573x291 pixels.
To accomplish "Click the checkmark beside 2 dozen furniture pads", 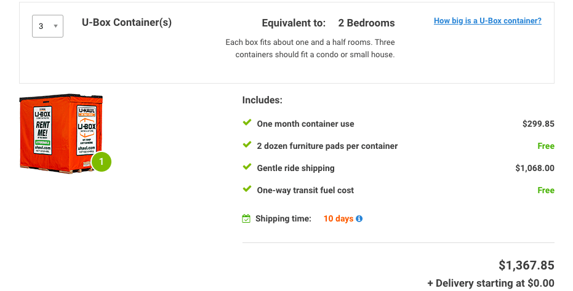I will (247, 145).
